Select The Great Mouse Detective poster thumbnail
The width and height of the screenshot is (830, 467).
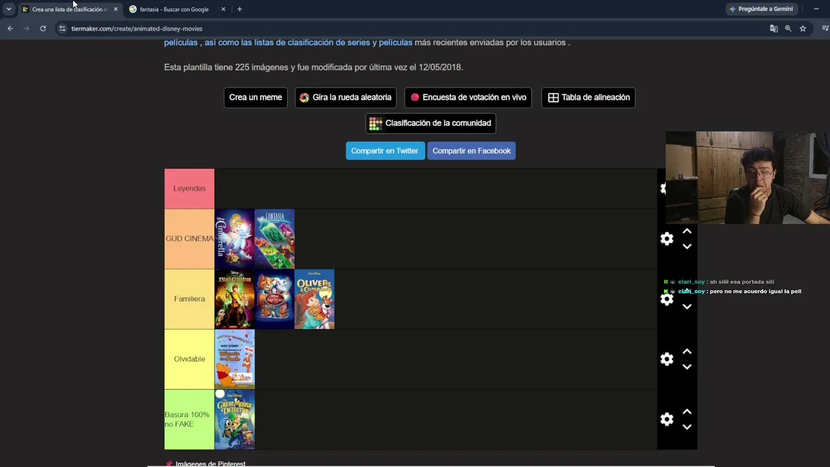(x=235, y=420)
